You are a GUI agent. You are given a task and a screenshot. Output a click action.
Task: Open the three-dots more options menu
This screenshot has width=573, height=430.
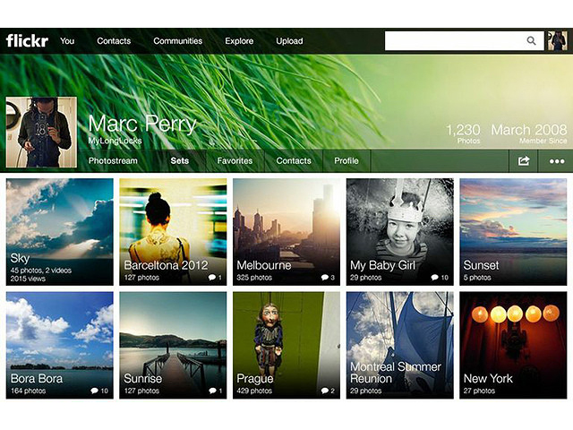coord(557,161)
